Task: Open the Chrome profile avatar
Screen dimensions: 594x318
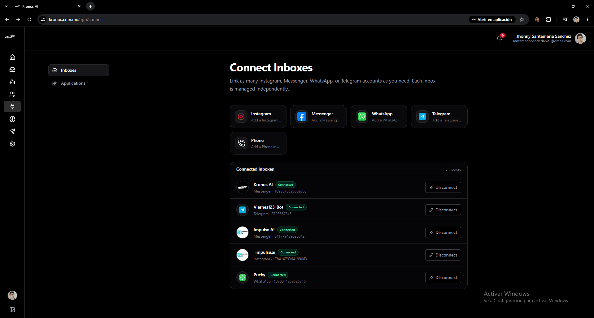Action: tap(576, 19)
